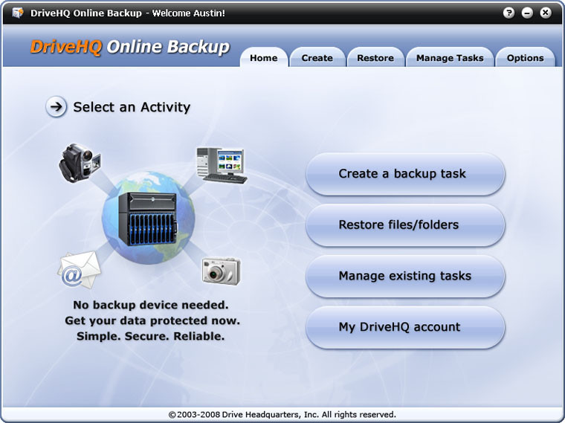Click the DriveHQ app icon in title bar
The height and width of the screenshot is (423, 565).
(17, 13)
